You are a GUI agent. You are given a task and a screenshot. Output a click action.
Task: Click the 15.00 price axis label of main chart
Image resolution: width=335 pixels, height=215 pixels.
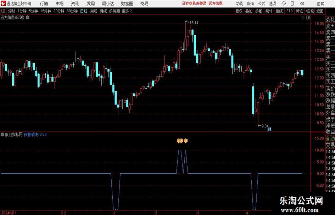(x=319, y=24)
